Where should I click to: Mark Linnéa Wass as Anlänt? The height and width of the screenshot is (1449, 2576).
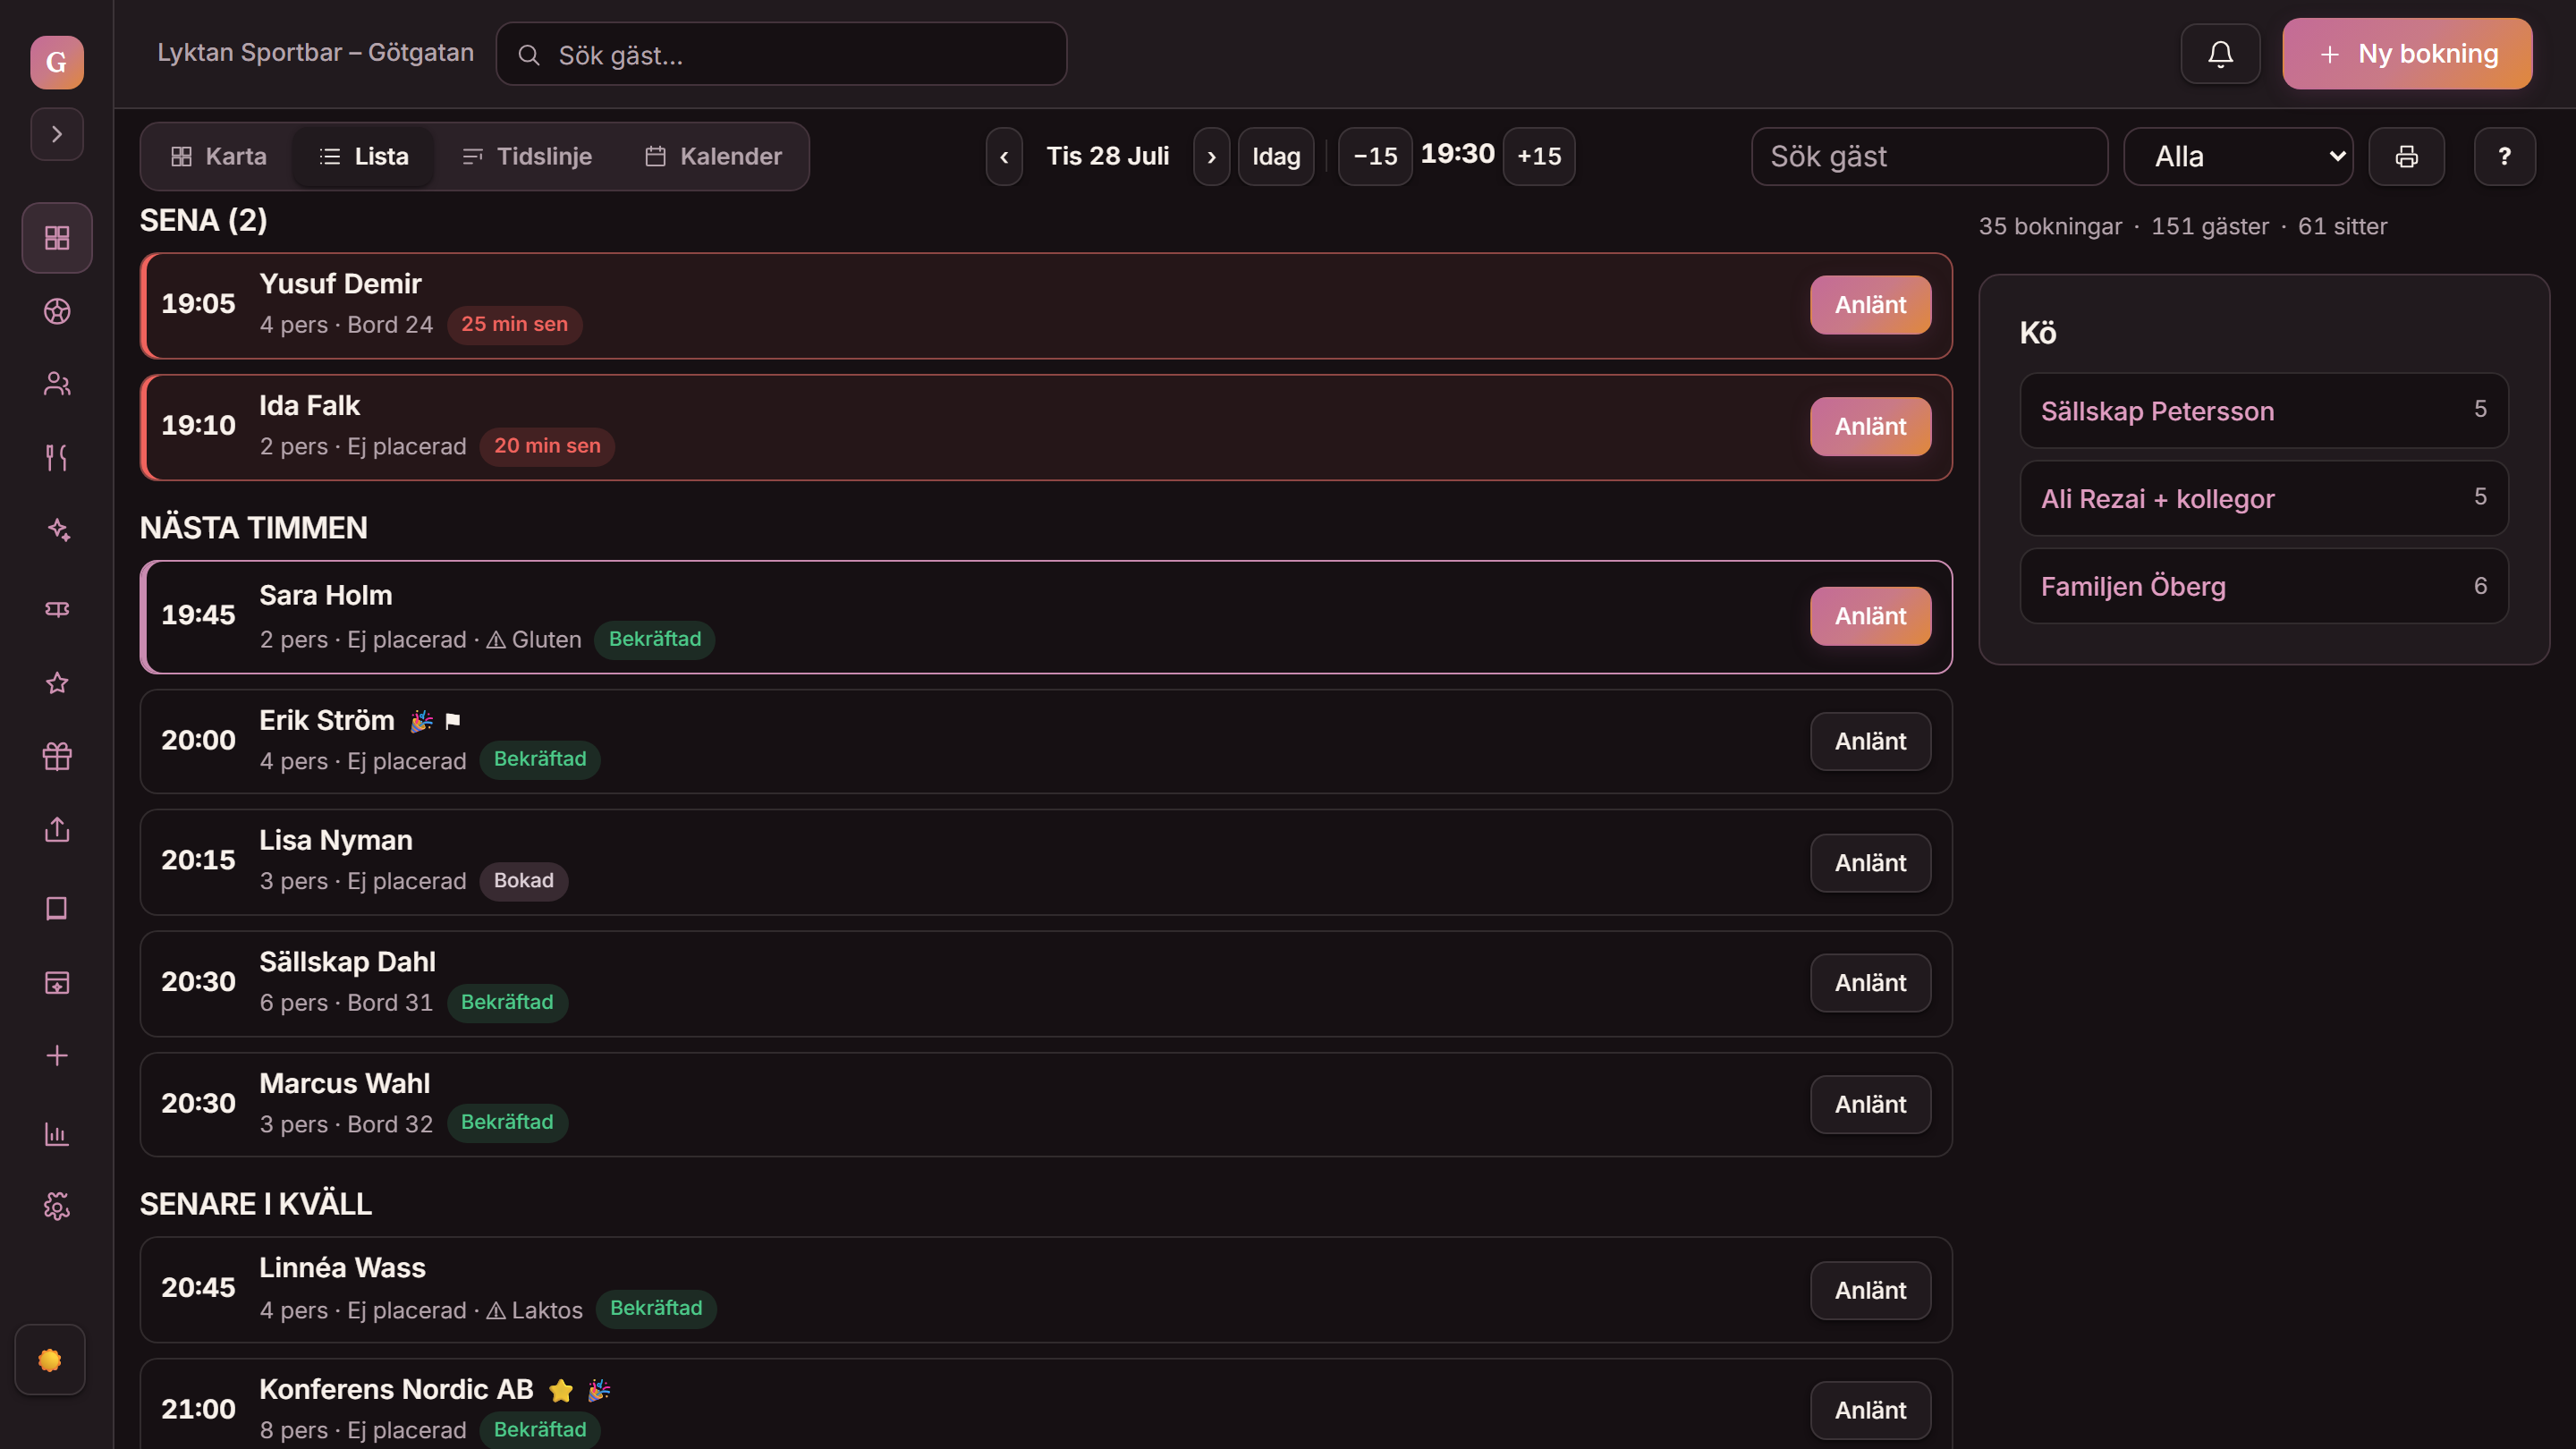click(x=1870, y=1290)
